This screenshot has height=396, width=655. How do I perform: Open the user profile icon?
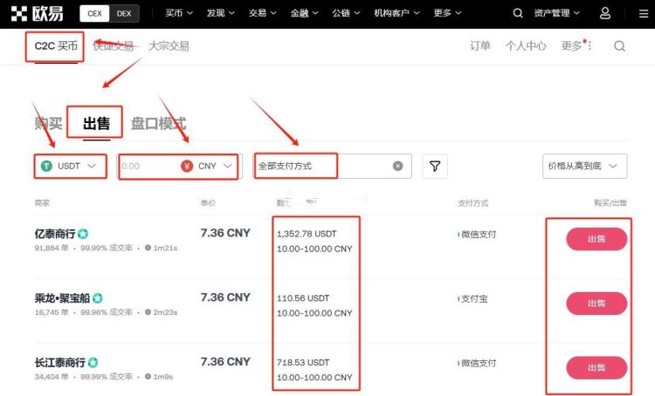605,13
